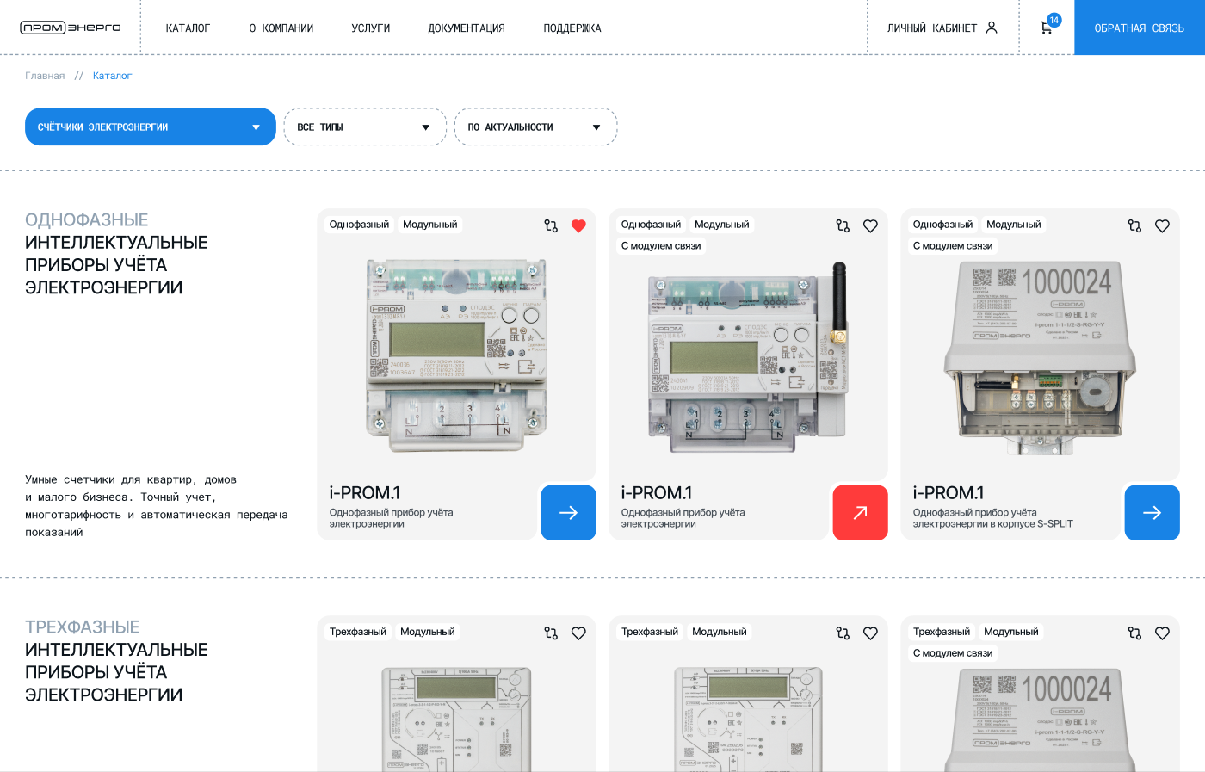Favorite the i-PROM.1 with antenna
Screen dimensions: 1205x772
[870, 225]
